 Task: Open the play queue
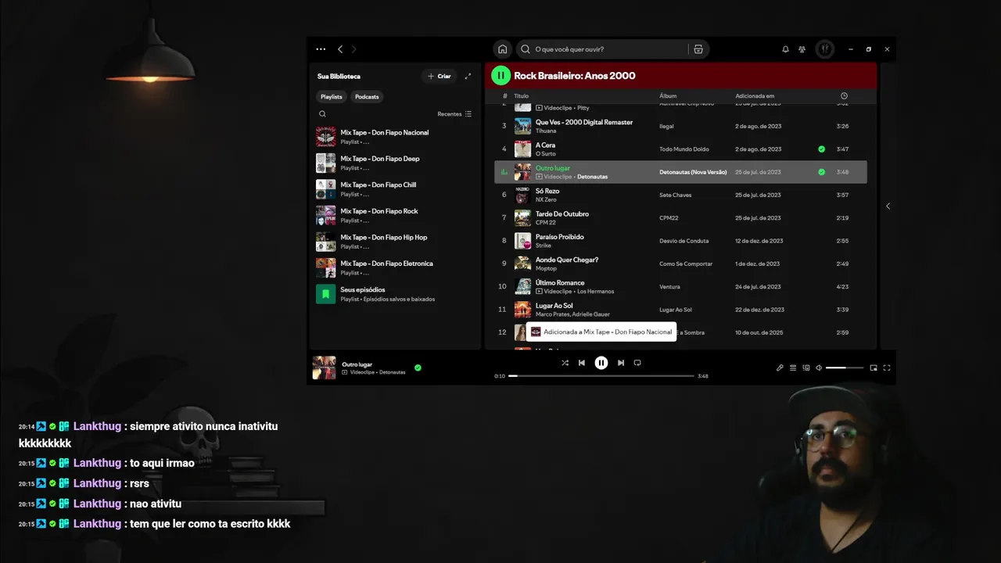(x=793, y=368)
